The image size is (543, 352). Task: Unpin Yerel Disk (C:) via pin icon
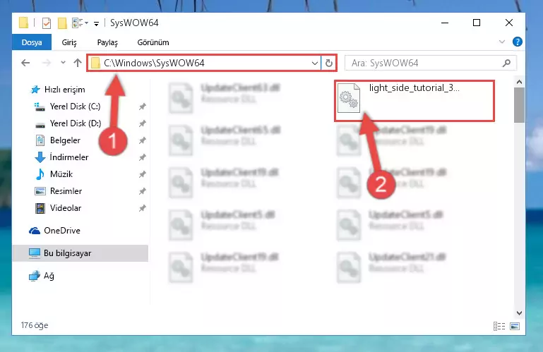coord(142,107)
